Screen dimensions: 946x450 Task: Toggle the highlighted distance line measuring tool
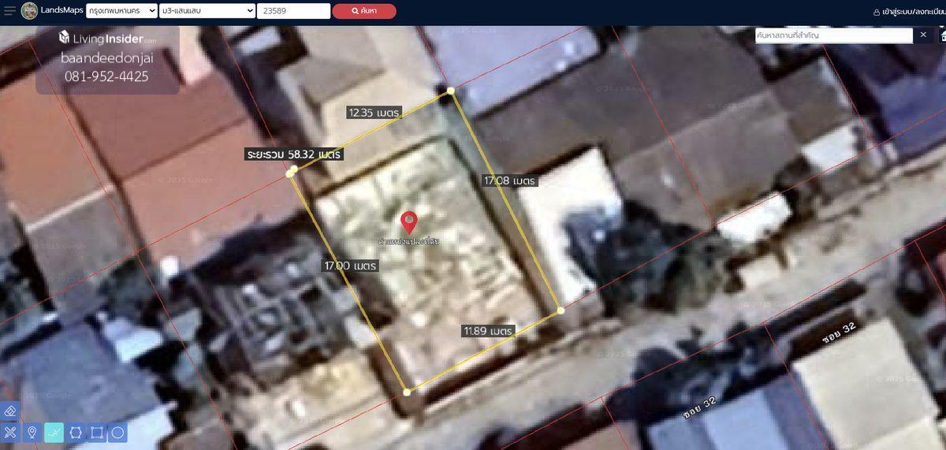54,432
